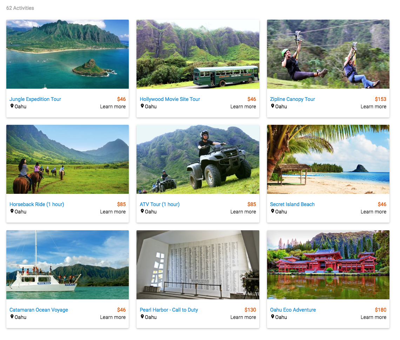The height and width of the screenshot is (340, 400).
Task: Open the Zipline Canopy Tour link
Action: tap(292, 99)
